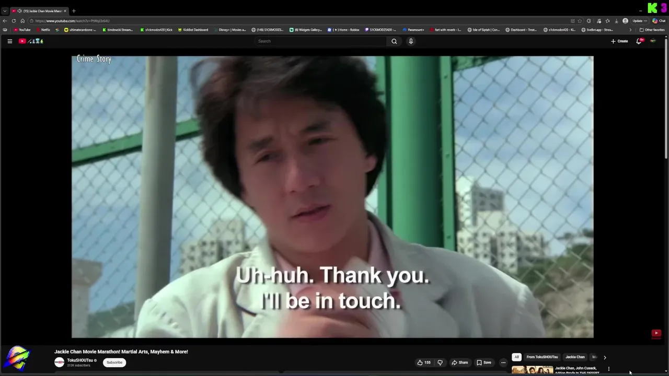Screen dimensions: 669x376
Task: Open the Home - Roblox bookmark
Action: 343,30
